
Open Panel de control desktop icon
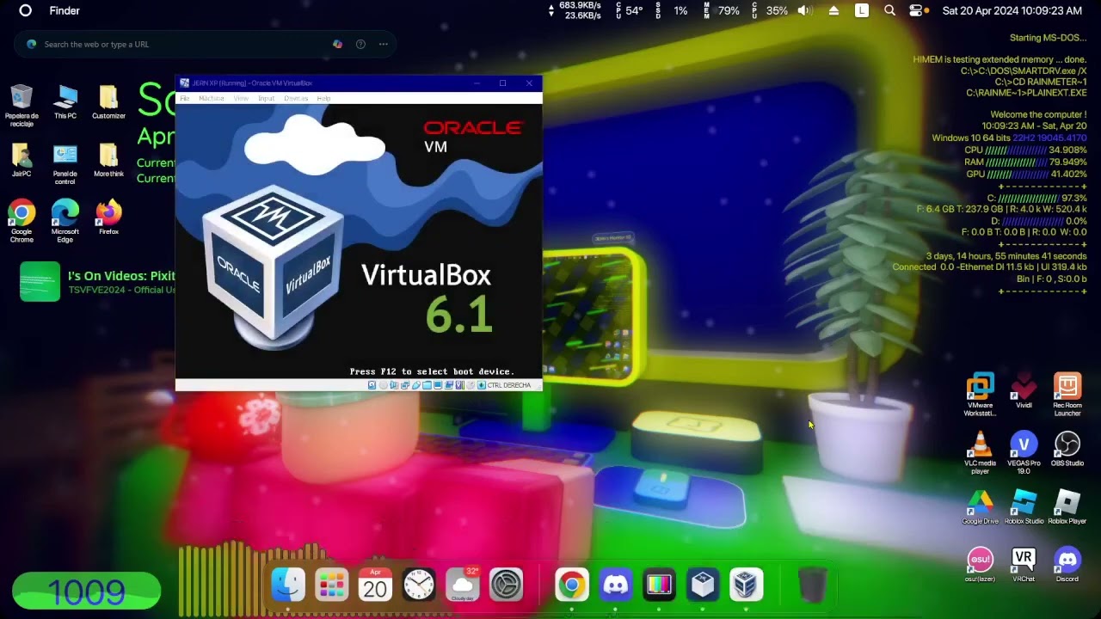tap(65, 163)
